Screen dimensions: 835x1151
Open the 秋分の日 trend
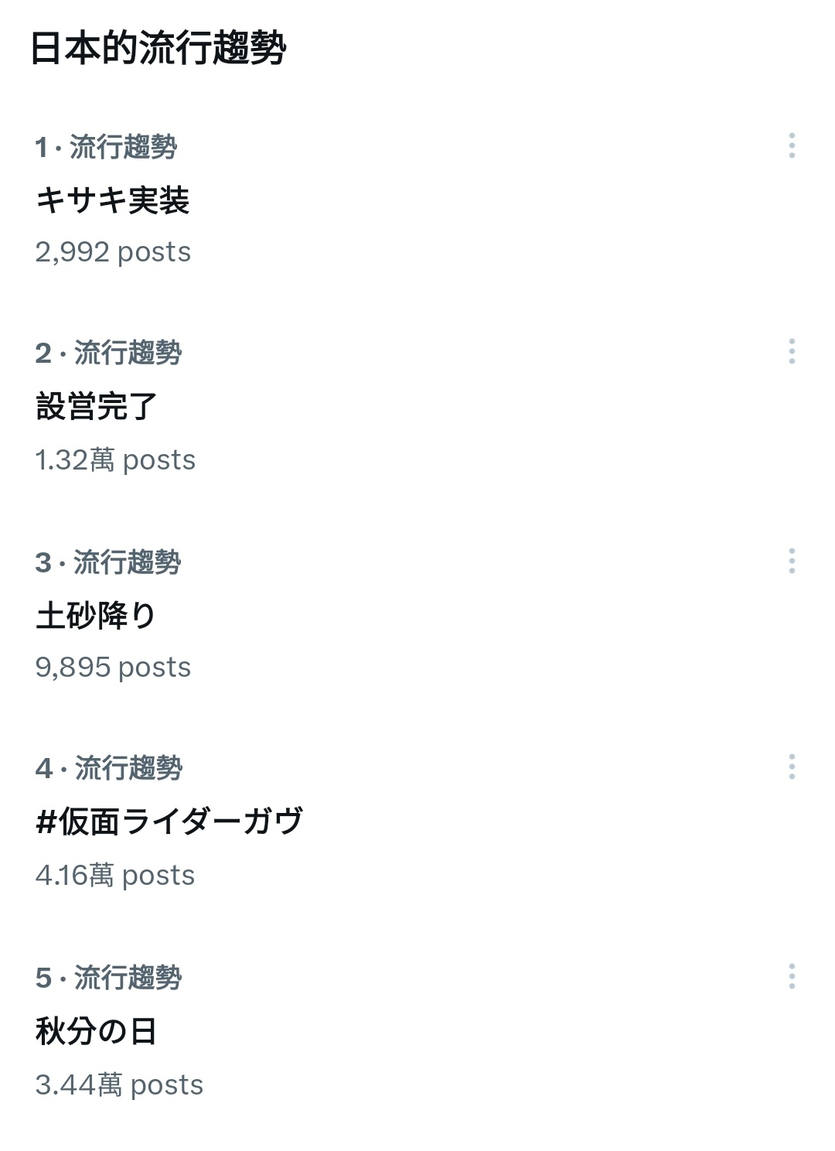pyautogui.click(x=97, y=1031)
